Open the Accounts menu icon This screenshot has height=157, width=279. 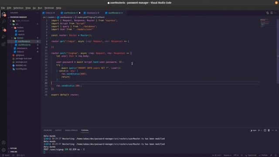3,143
